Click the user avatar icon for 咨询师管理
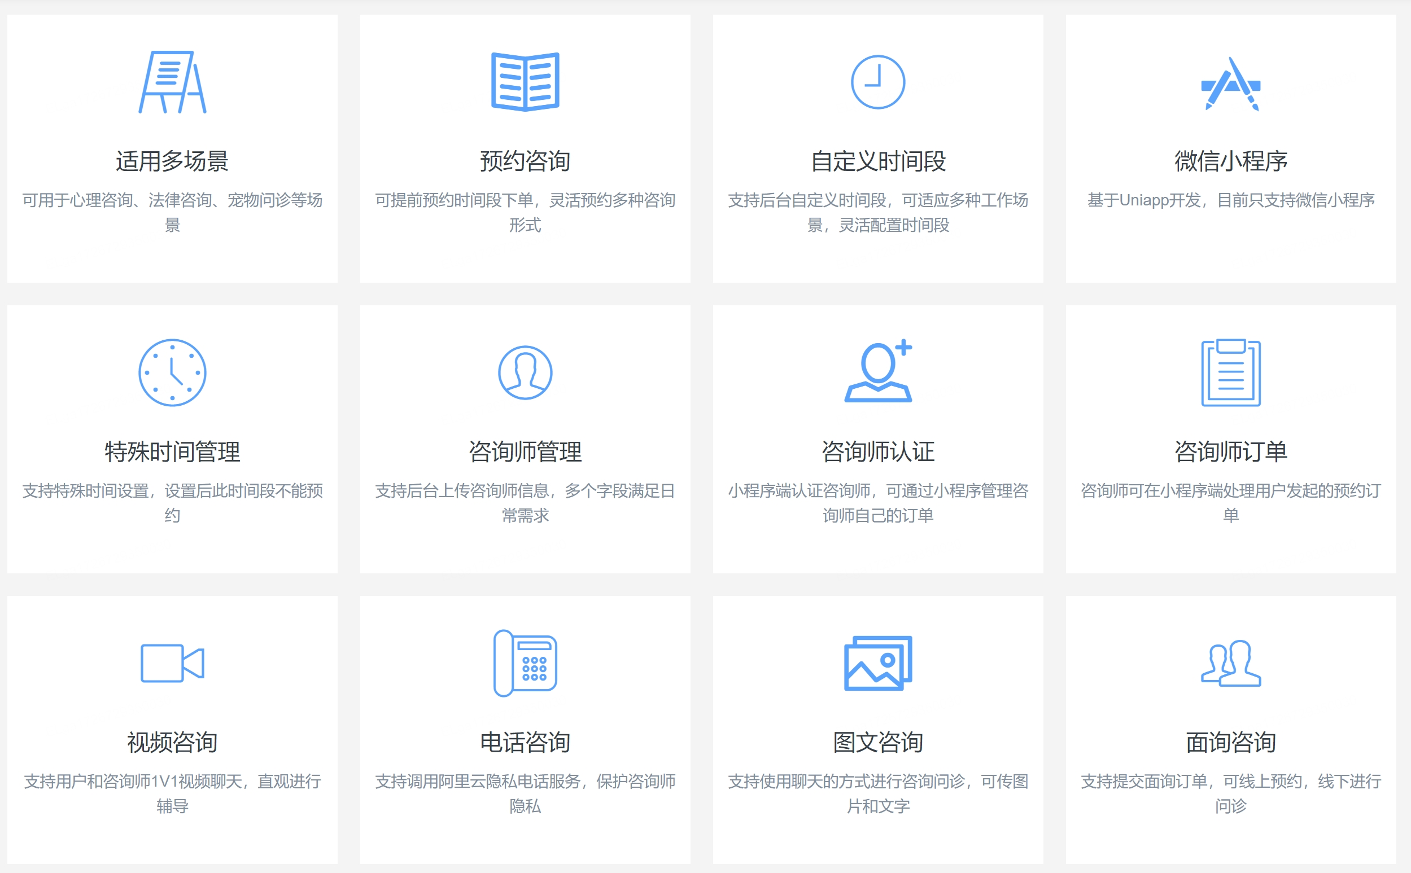Screen dimensions: 1411x873 coord(525,372)
